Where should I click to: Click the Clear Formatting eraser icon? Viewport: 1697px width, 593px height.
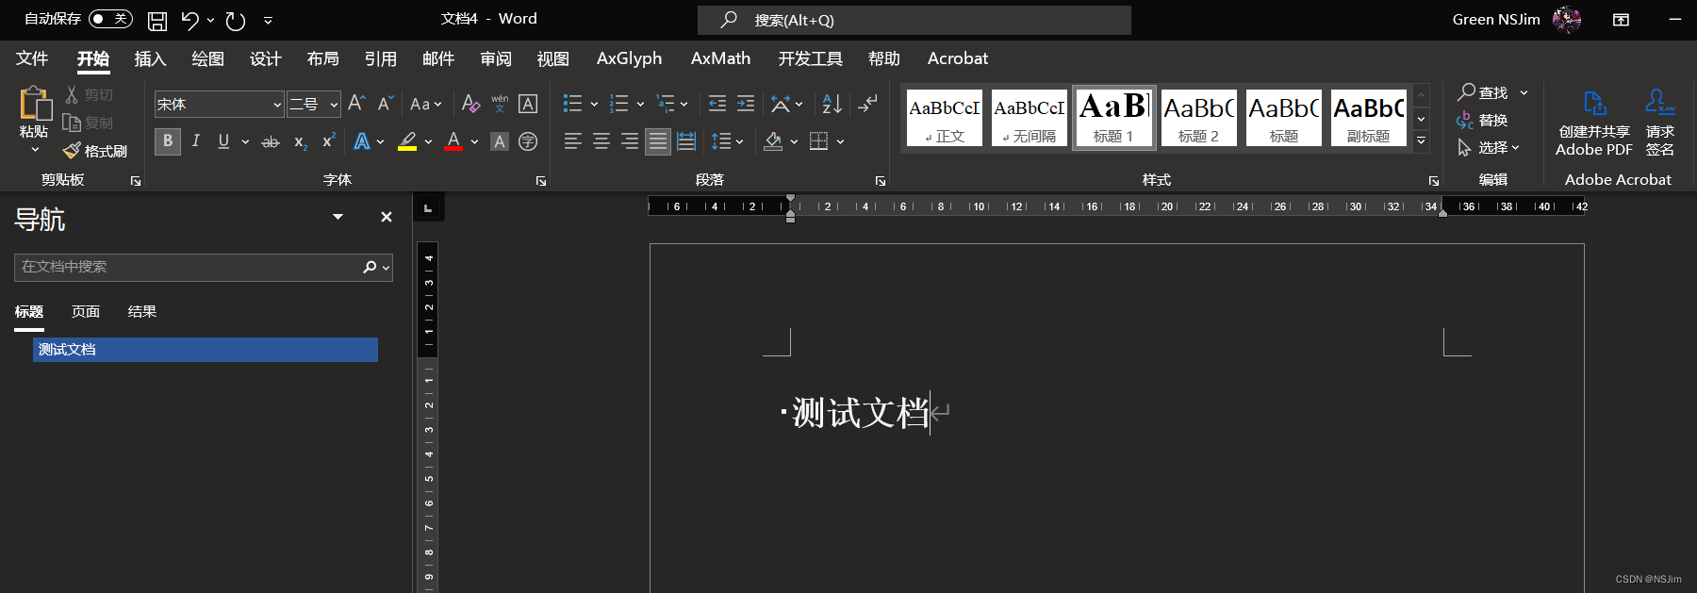pos(470,104)
